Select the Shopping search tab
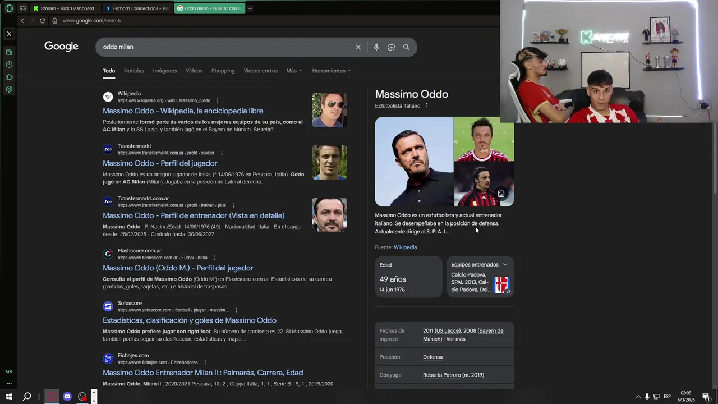Screen dimensions: 718x404 point(223,71)
